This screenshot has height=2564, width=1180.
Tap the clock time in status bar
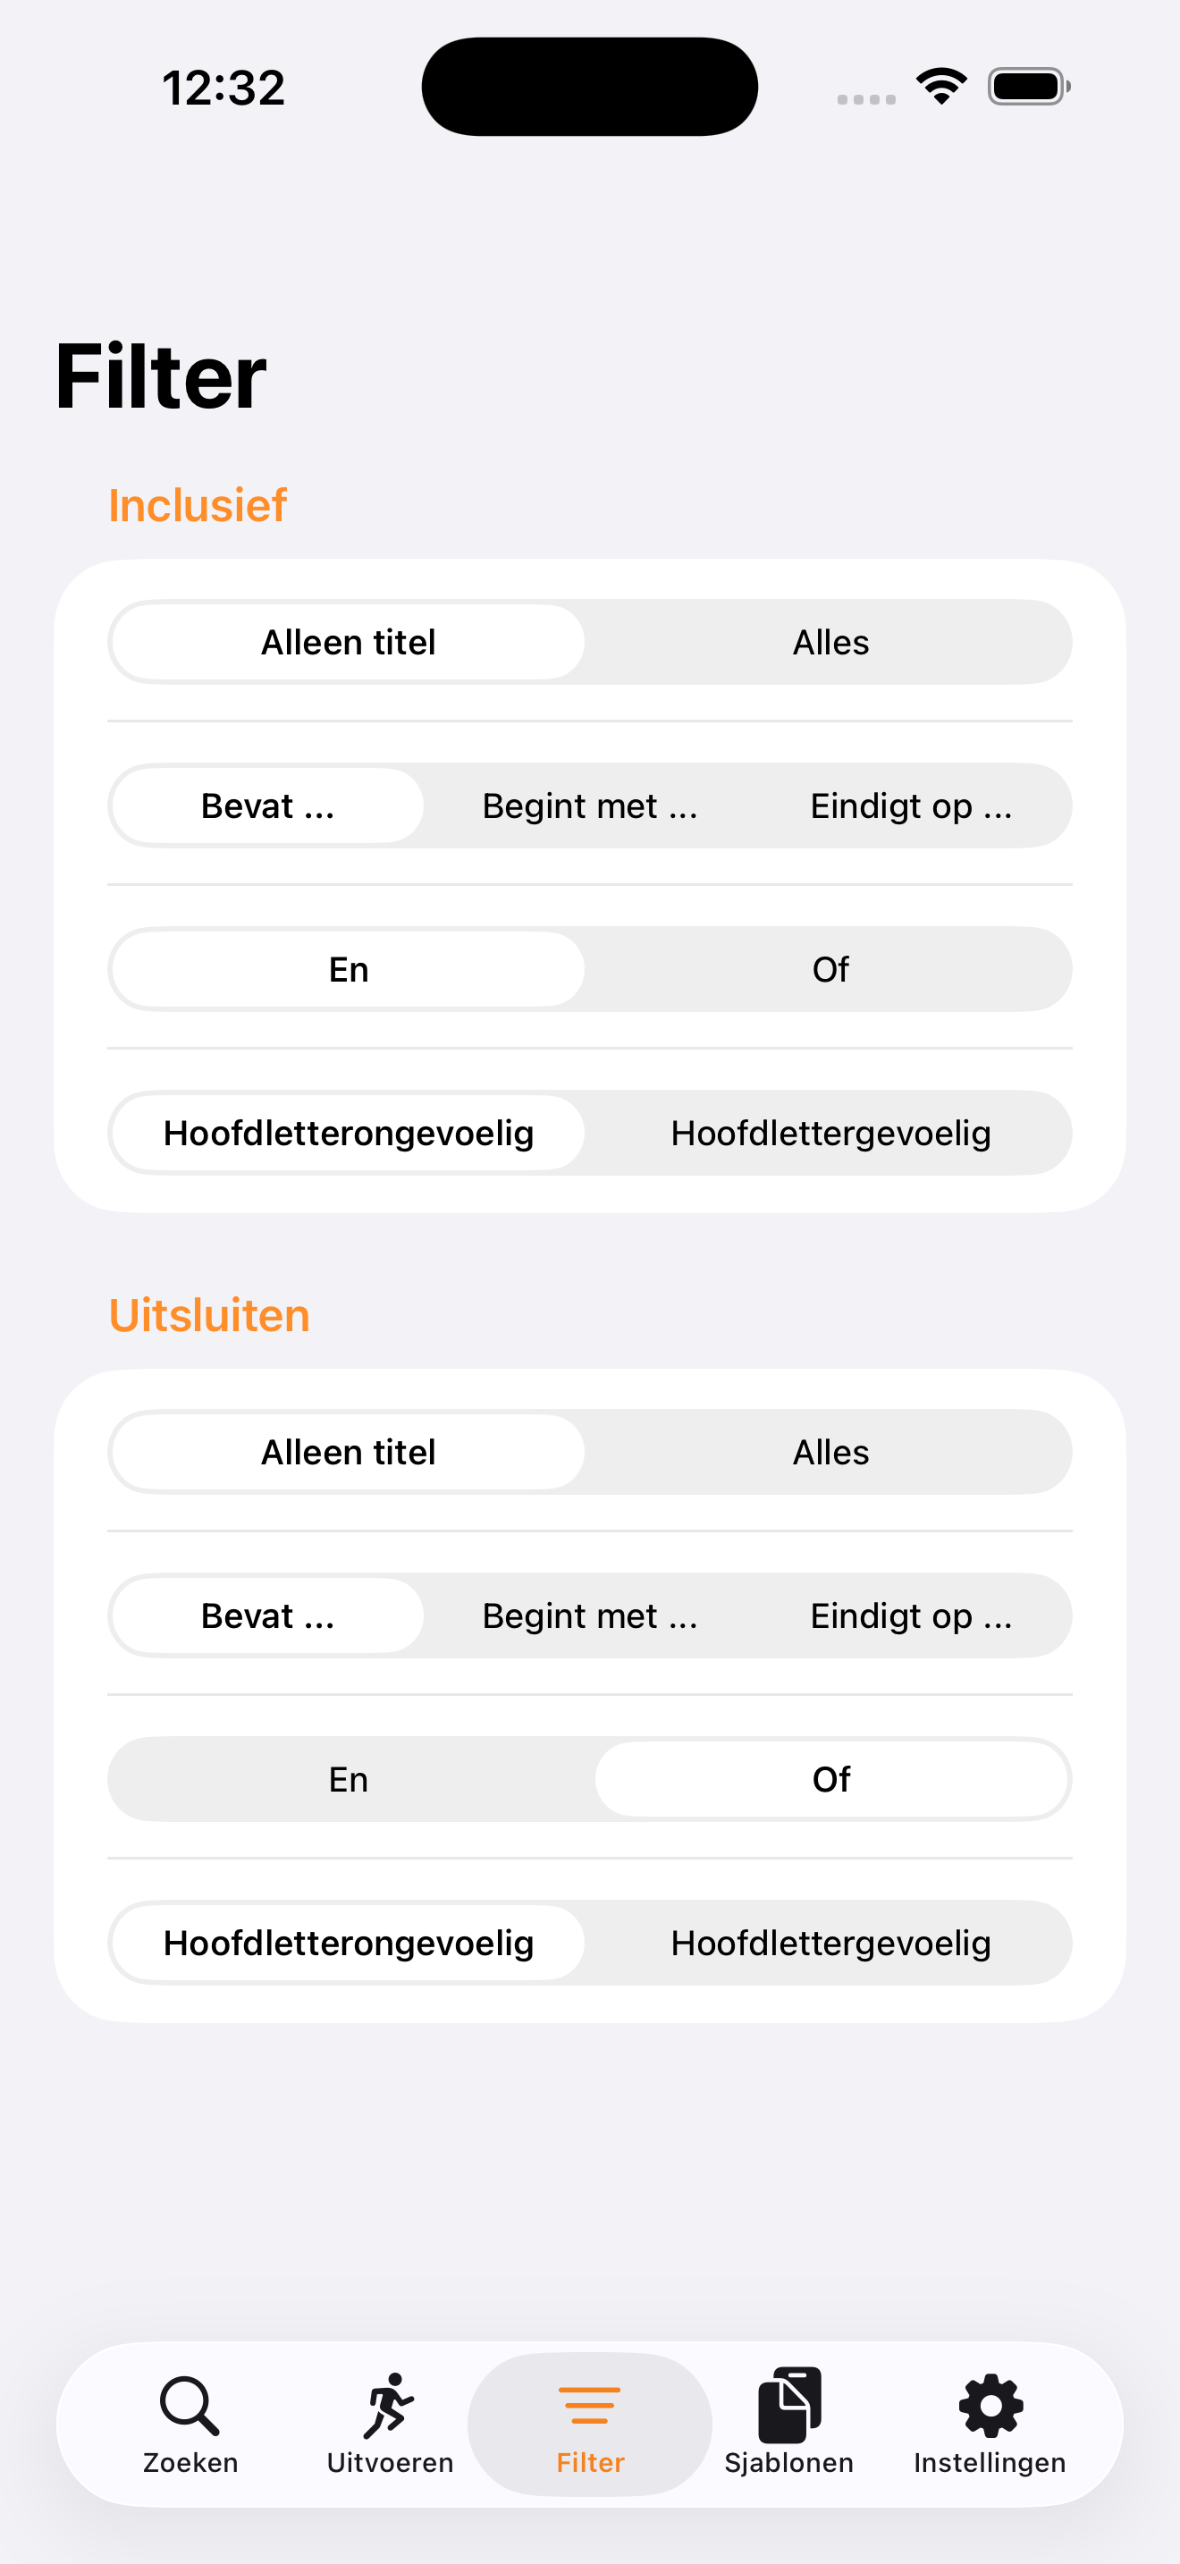pyautogui.click(x=223, y=88)
